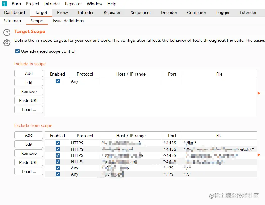Go to the Repeater tool tab

tap(112, 13)
